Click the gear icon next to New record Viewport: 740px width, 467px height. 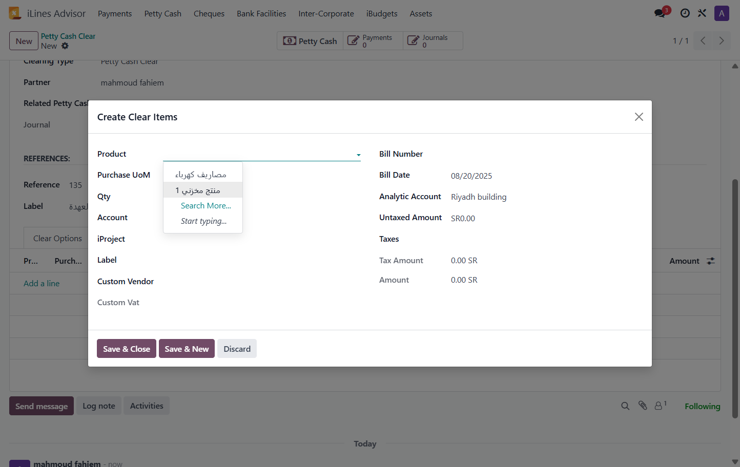tap(65, 46)
